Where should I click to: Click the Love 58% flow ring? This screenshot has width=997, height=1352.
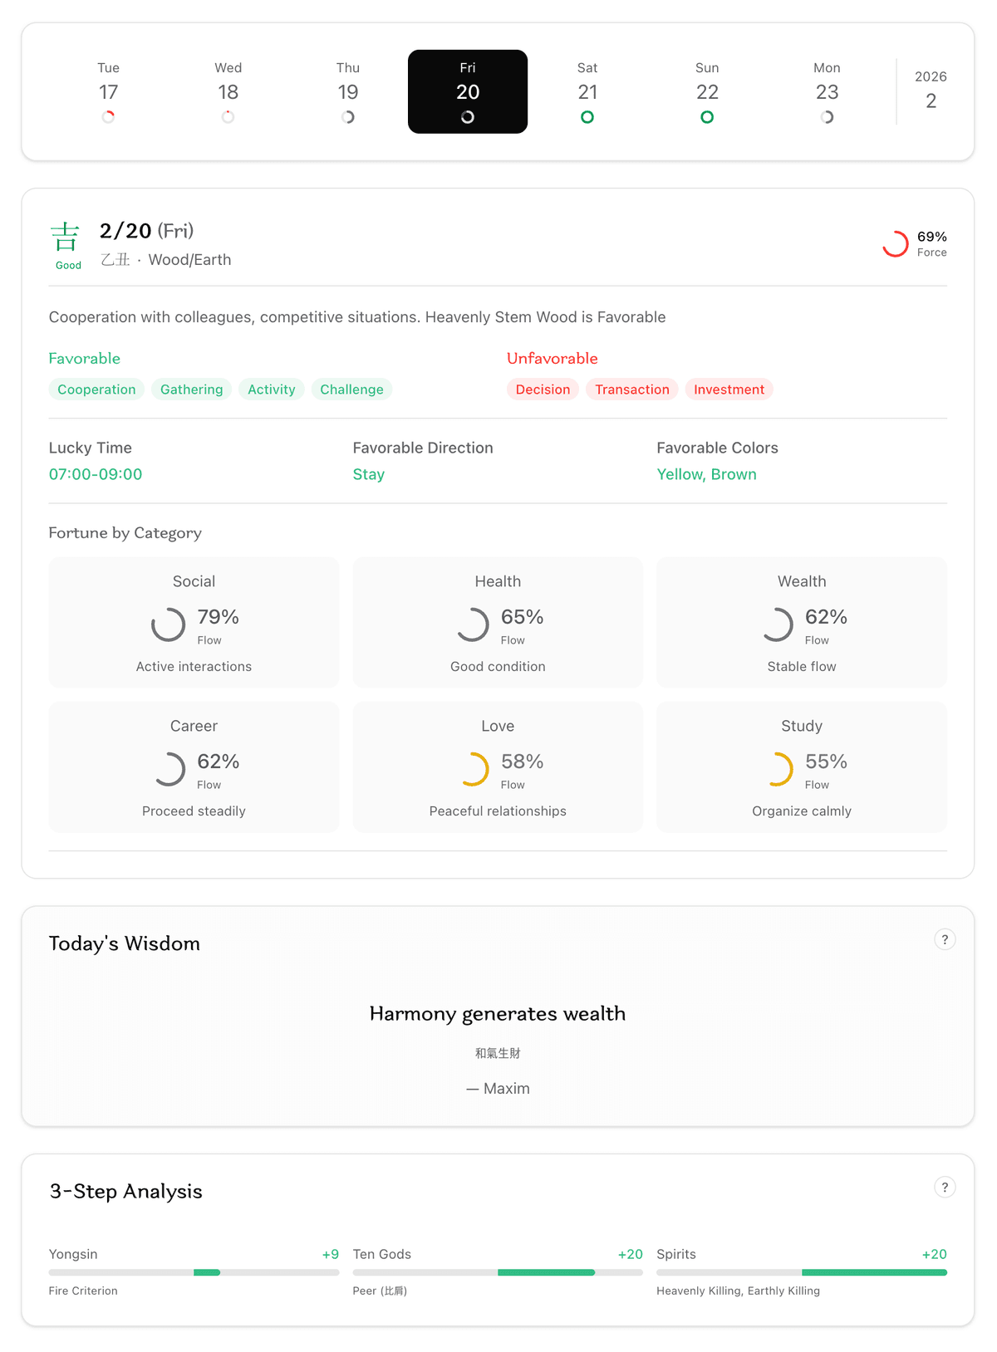[473, 769]
